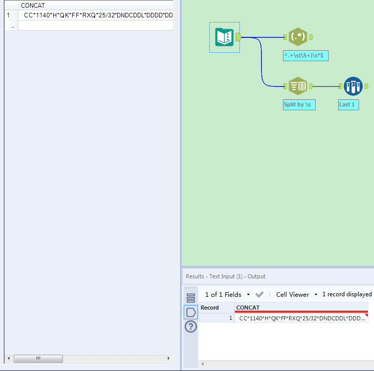The width and height of the screenshot is (374, 371).
Task: Click Results panel title bar text
Action: tap(226, 276)
